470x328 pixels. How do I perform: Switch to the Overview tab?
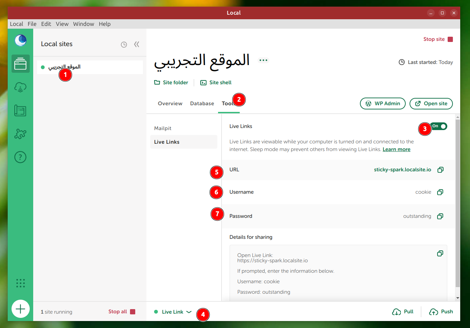pyautogui.click(x=170, y=104)
